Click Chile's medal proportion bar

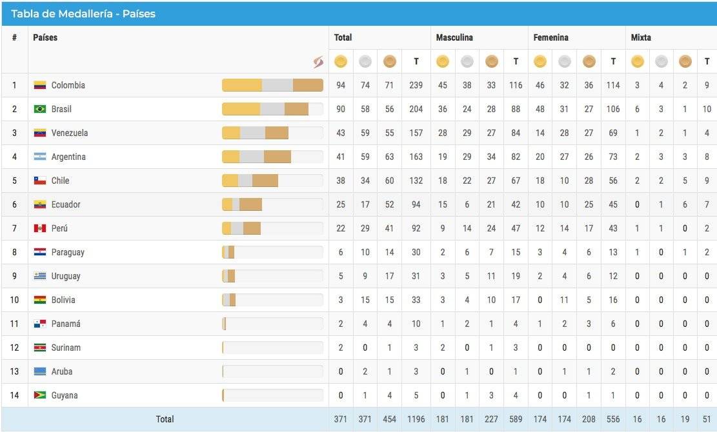(x=272, y=181)
